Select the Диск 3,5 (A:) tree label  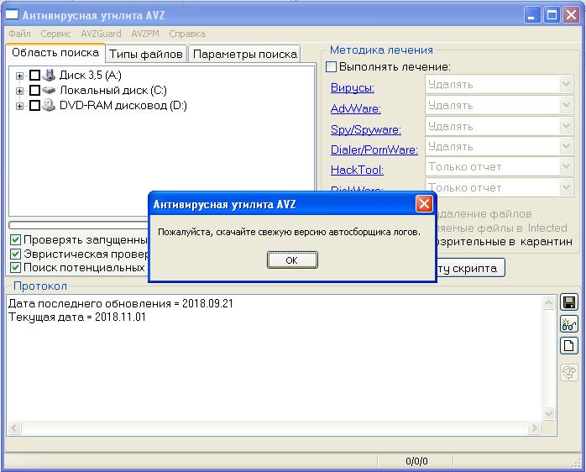click(x=91, y=76)
